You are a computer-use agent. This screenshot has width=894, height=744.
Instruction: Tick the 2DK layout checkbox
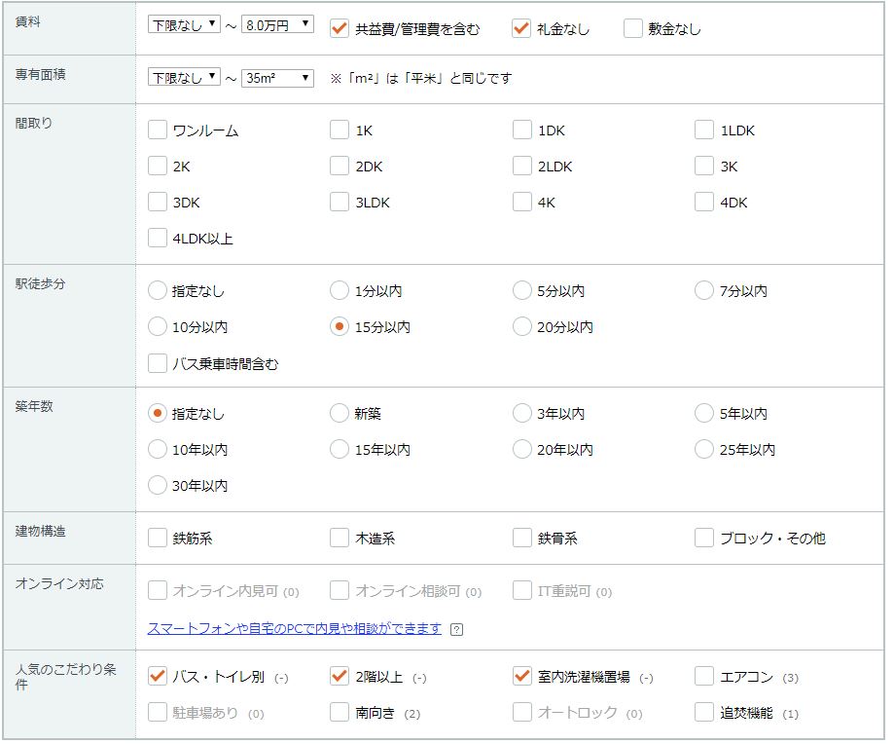(x=340, y=167)
